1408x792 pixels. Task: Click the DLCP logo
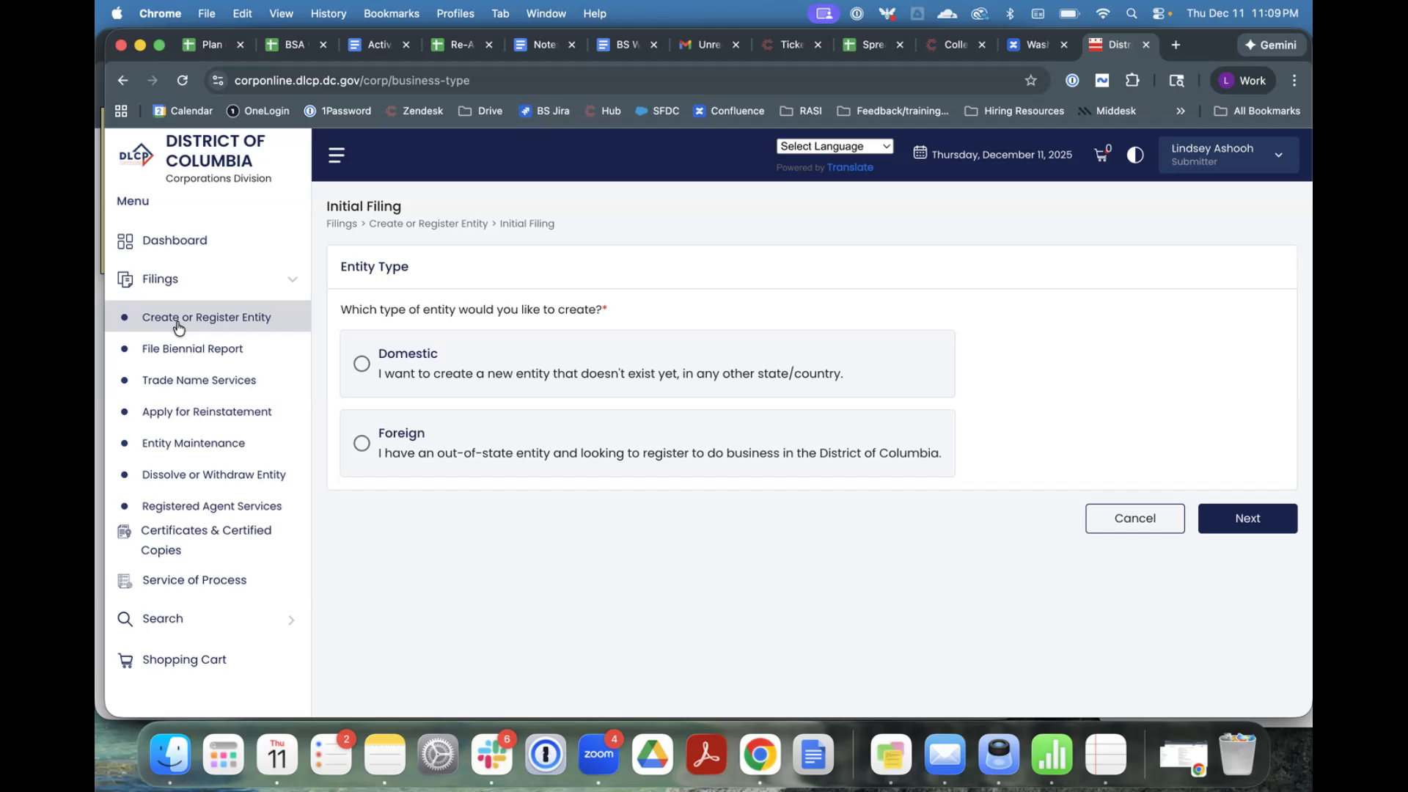(x=136, y=155)
